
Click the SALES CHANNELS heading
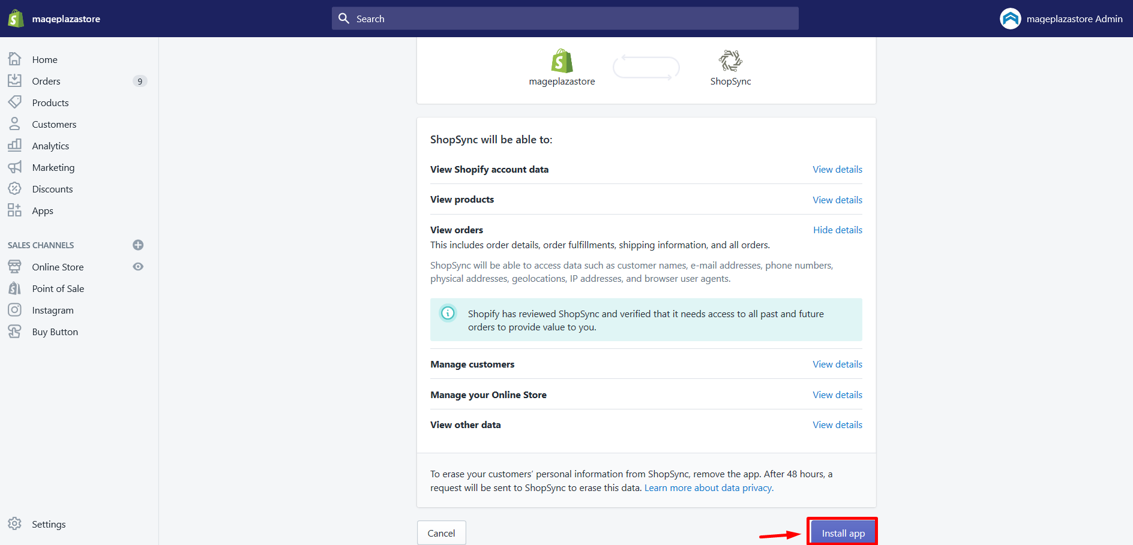41,245
